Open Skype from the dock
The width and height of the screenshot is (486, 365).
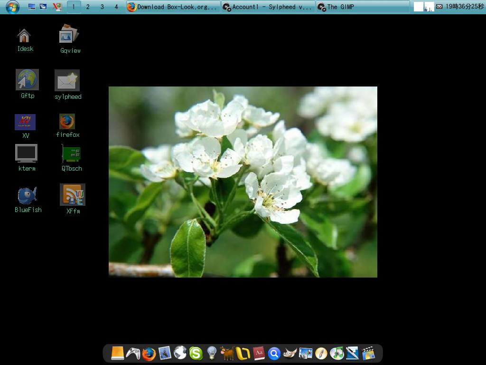(x=195, y=353)
